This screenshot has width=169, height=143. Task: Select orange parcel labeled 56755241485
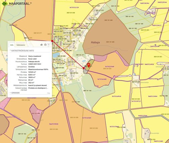point(102,79)
